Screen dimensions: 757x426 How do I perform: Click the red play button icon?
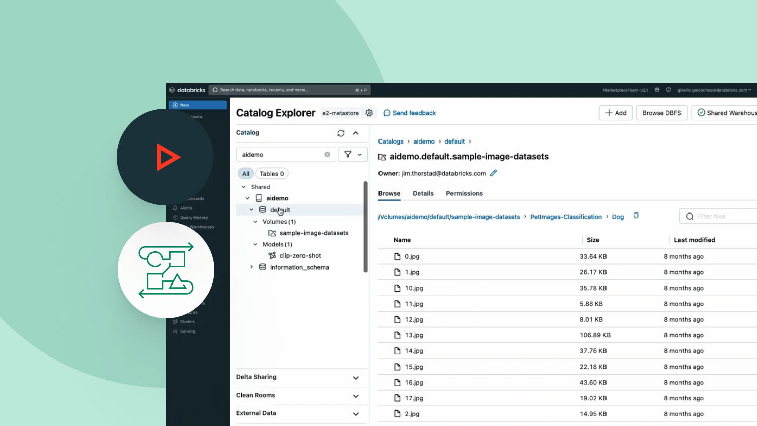(167, 157)
